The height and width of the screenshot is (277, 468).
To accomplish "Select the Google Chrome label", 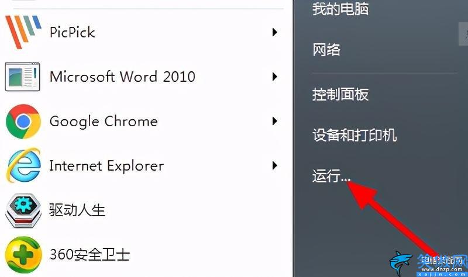I will pyautogui.click(x=104, y=122).
